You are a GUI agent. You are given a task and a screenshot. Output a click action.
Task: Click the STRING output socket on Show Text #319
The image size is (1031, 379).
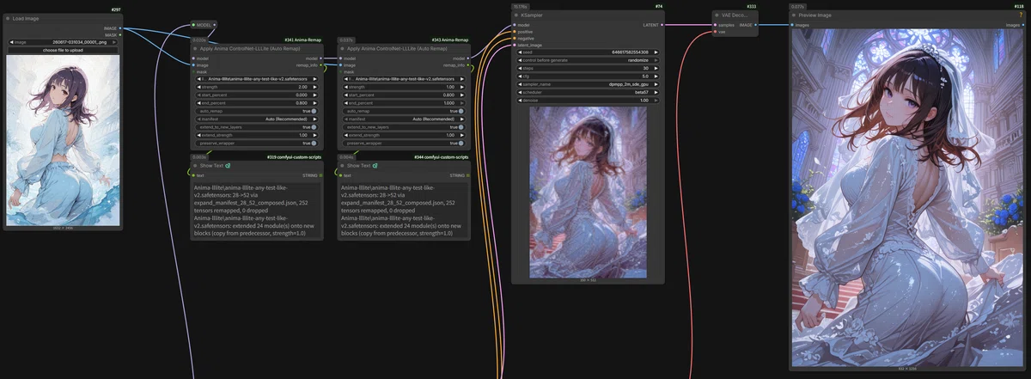point(321,175)
